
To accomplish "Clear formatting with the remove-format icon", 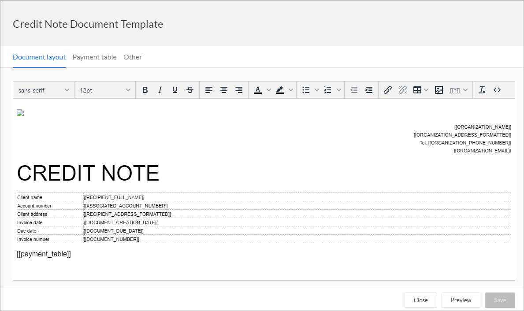I will tap(482, 90).
